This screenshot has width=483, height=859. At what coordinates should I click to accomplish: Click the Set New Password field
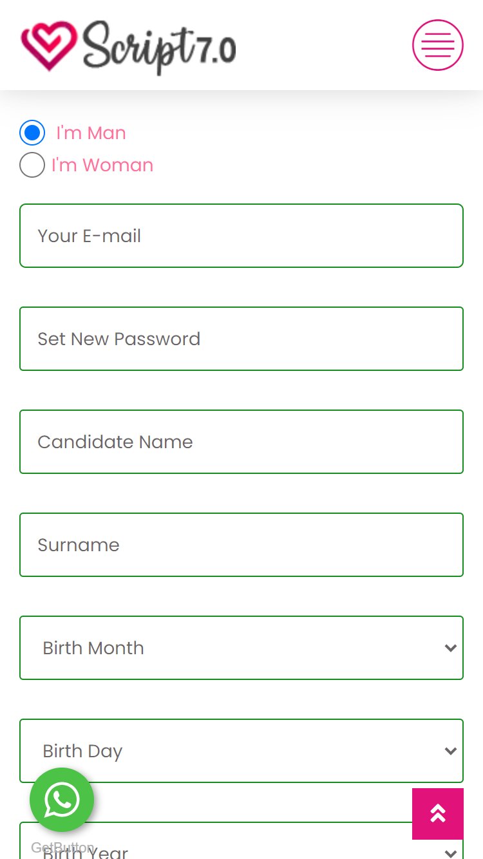(x=241, y=339)
